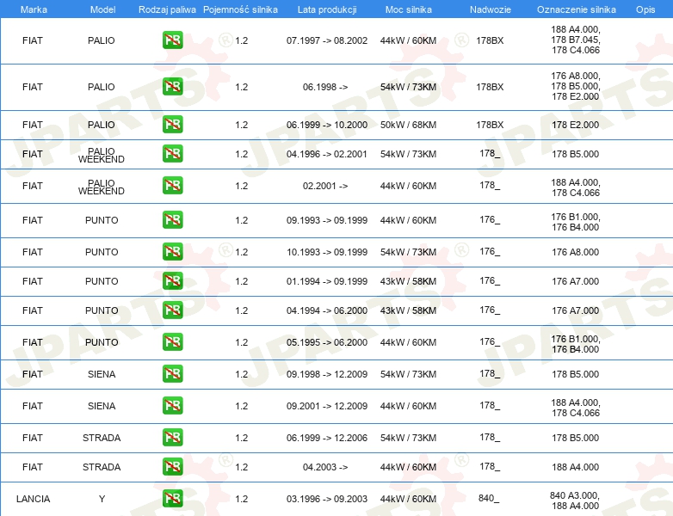673x516 pixels.
Task: Click the Pojemność silnika column header
Action: [240, 9]
